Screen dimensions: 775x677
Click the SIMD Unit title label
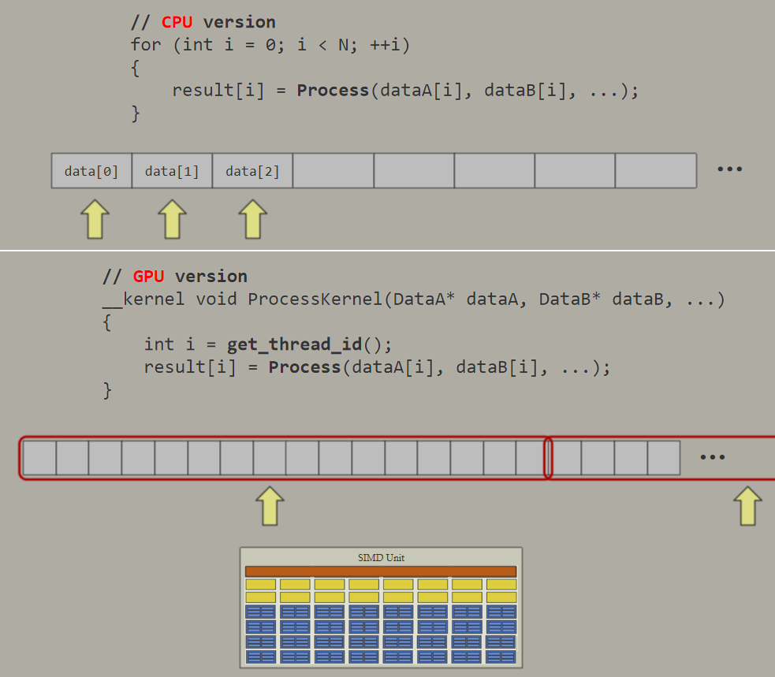point(381,558)
